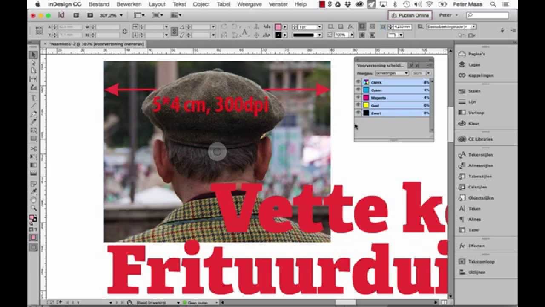Open the Effecten panel
Screen dimensions: 545x307
(471, 246)
